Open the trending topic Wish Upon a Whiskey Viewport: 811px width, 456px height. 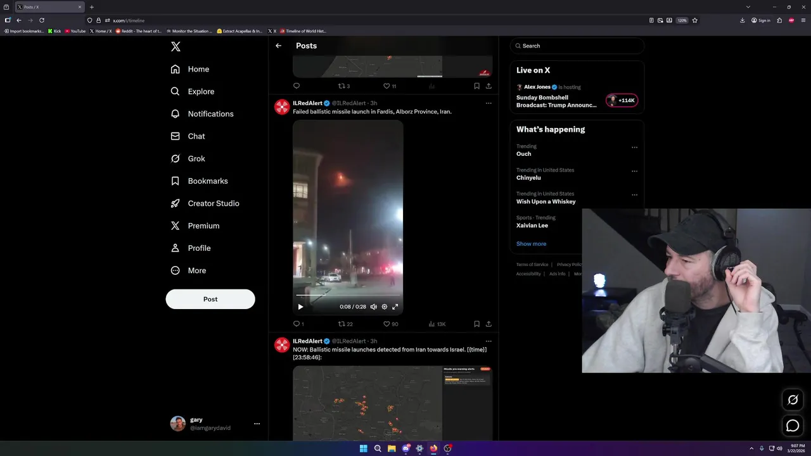tap(546, 201)
